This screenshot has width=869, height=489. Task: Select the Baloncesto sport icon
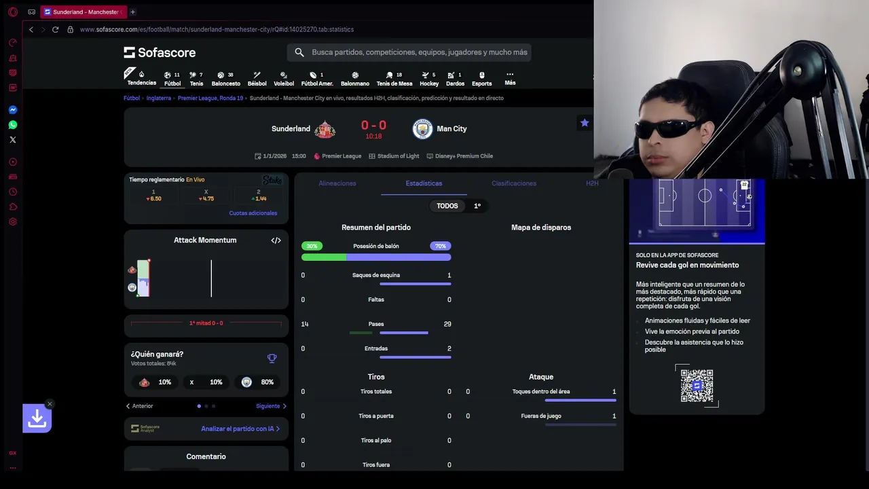[x=226, y=79]
